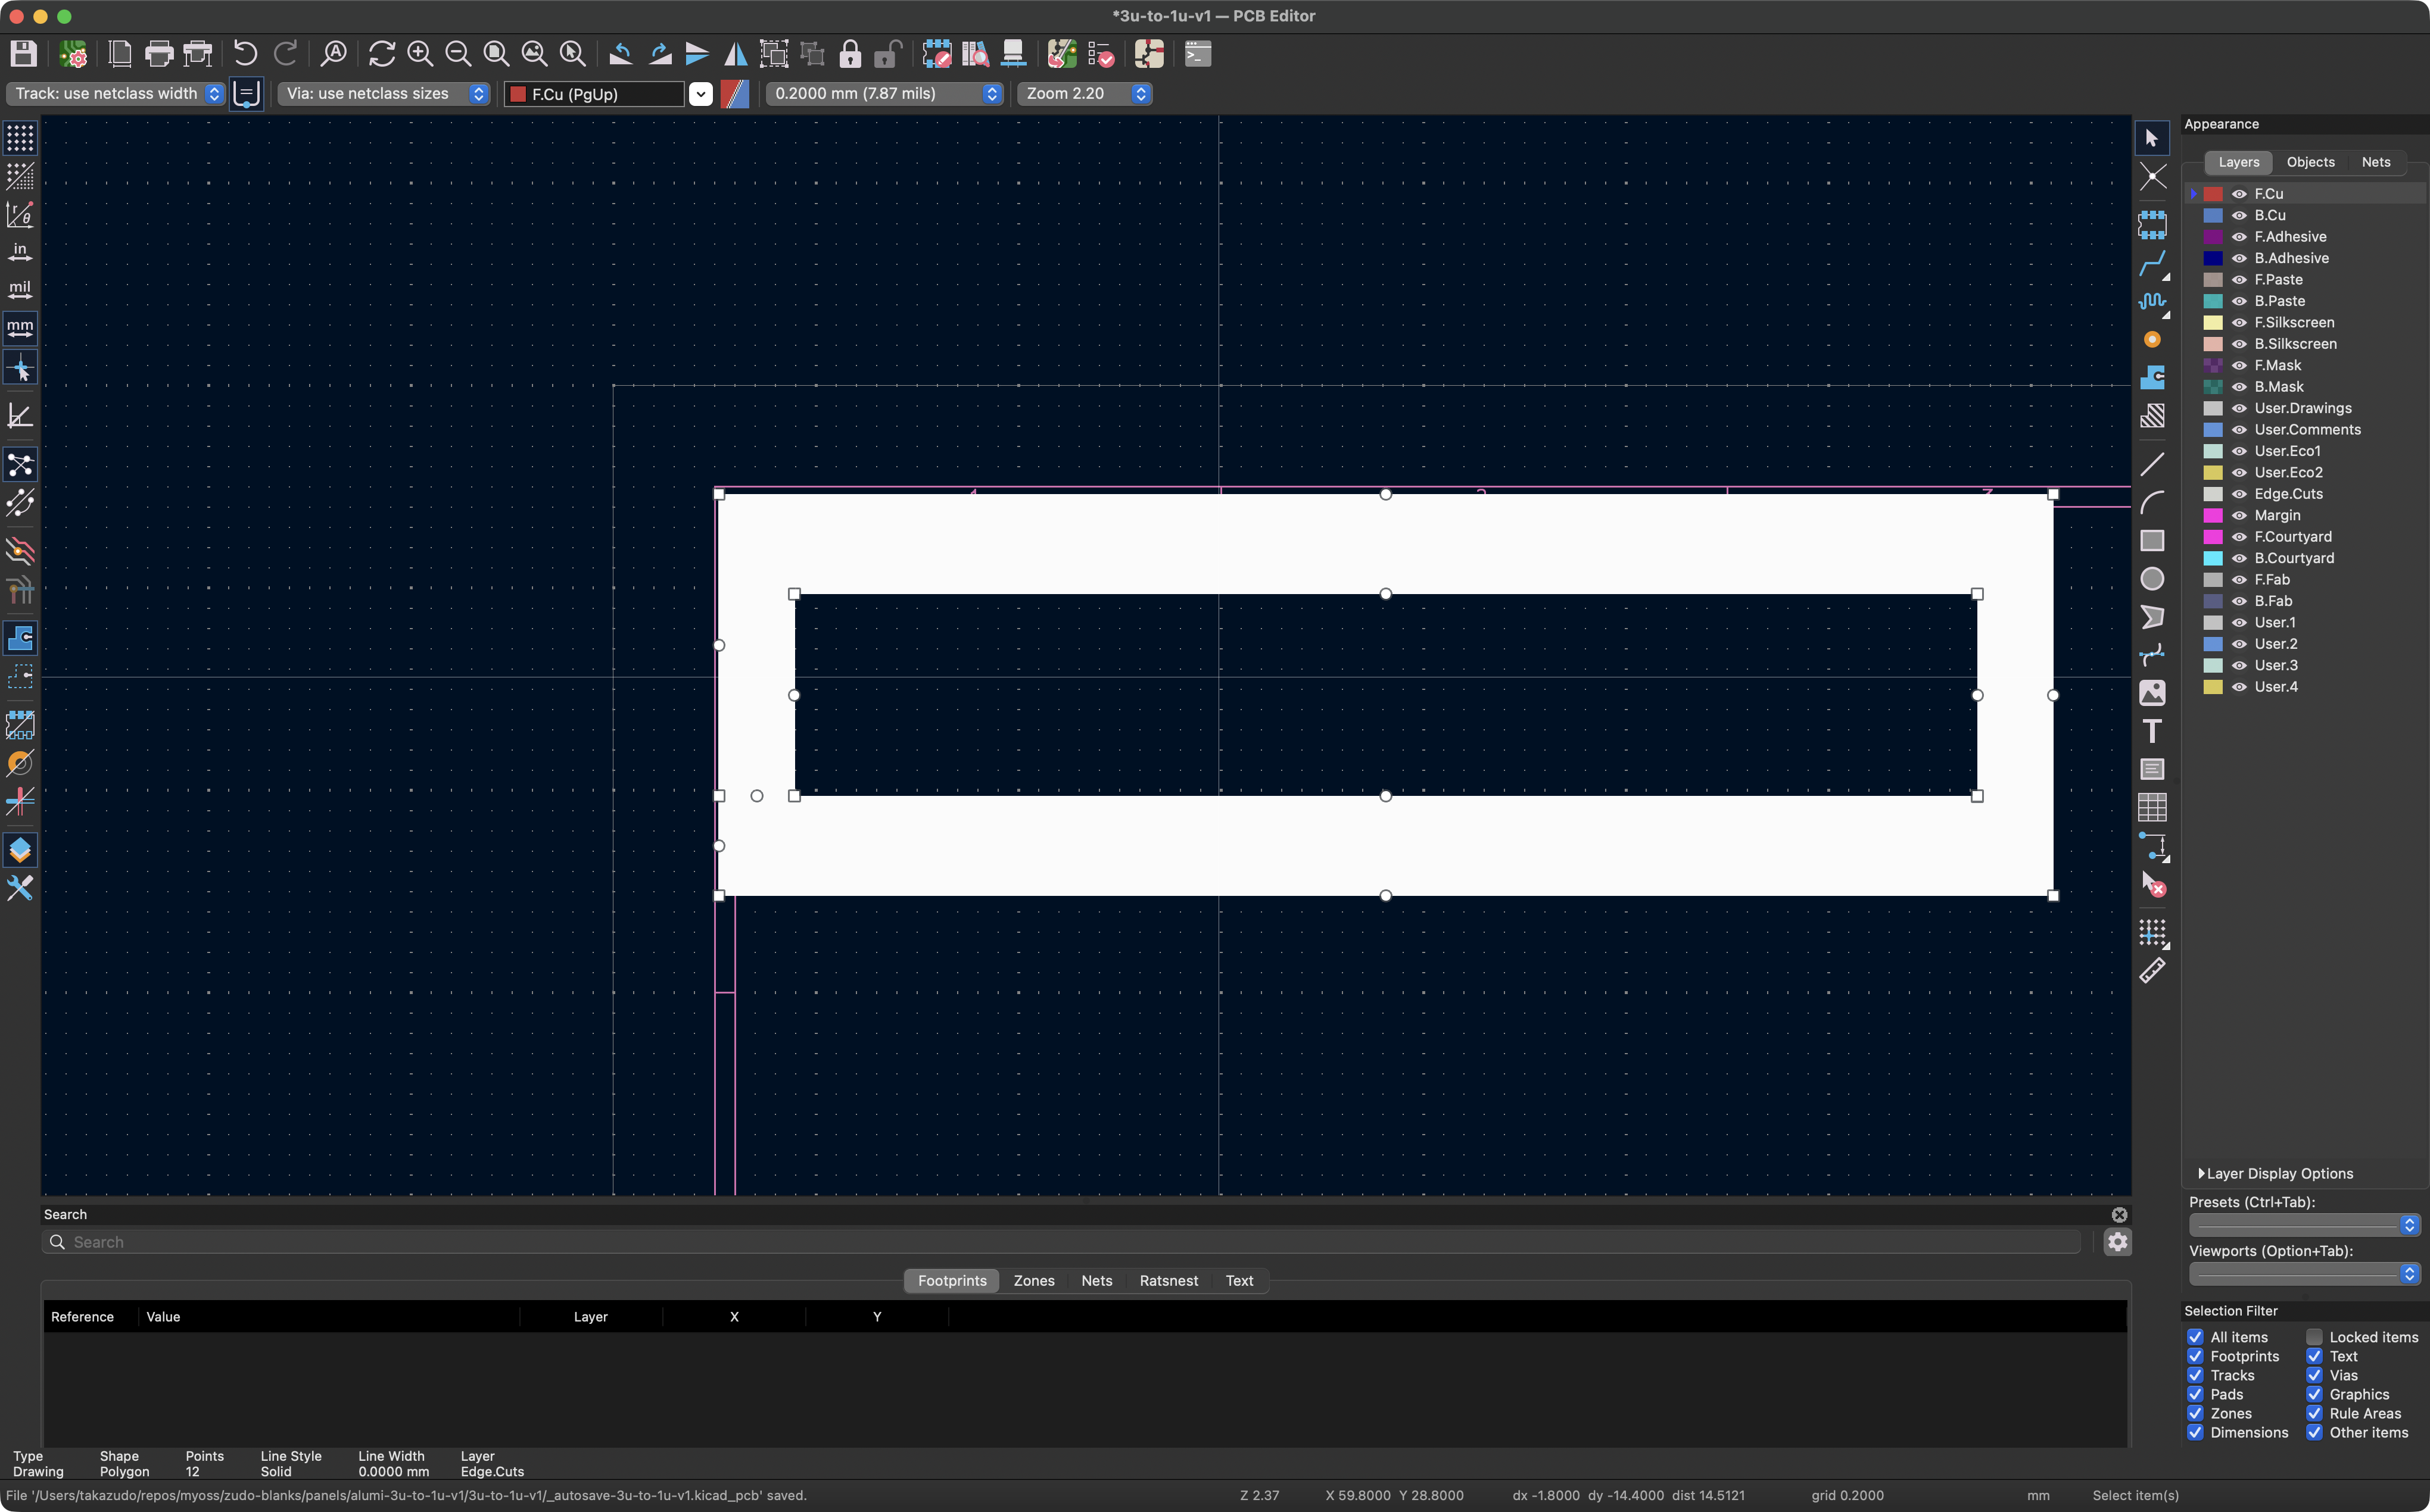
Task: Select the Add text tool
Action: (2152, 731)
